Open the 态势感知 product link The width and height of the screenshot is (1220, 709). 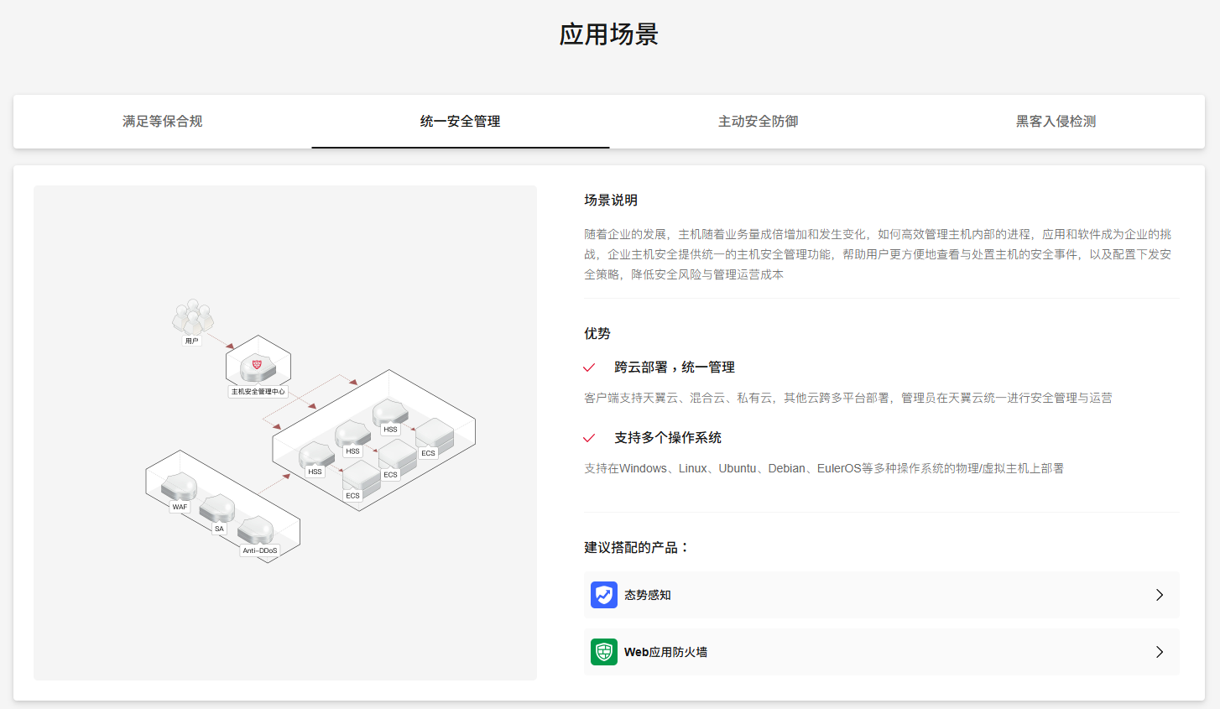coord(648,595)
